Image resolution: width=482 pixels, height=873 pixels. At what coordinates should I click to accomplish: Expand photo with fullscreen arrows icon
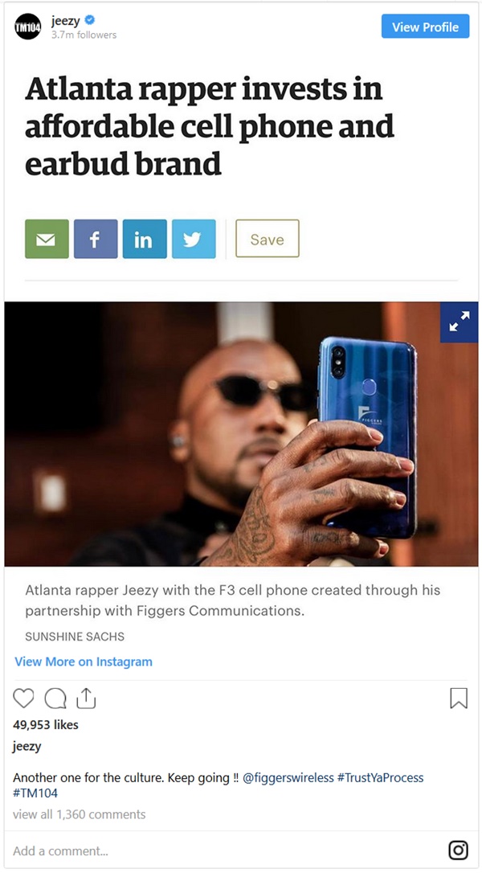click(460, 322)
